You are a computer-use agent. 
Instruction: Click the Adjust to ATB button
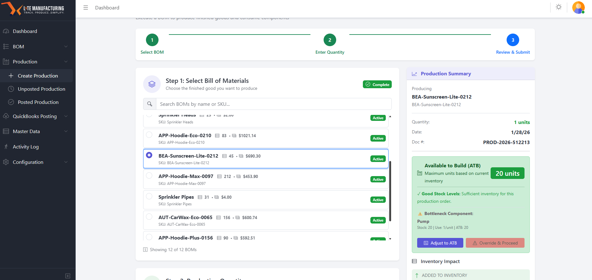440,243
